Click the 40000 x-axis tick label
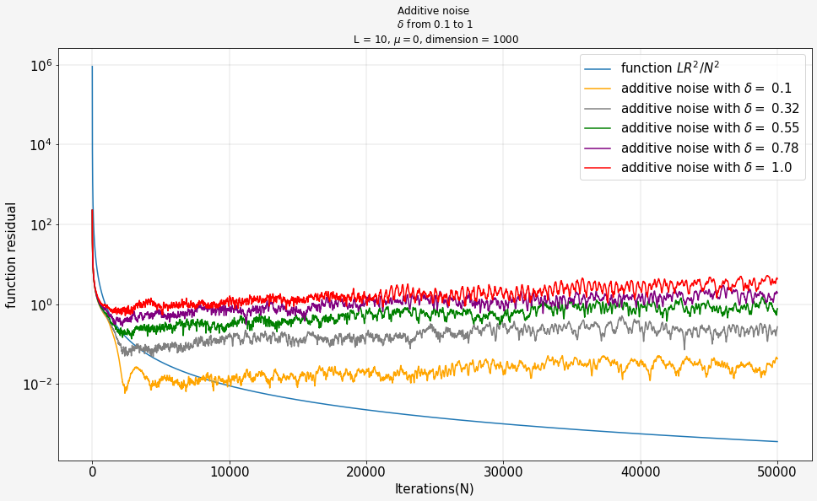This screenshot has height=501, width=817. pos(640,472)
